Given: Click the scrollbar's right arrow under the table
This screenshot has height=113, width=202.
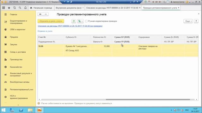Looking at the screenshot, I should pyautogui.click(x=197, y=100).
